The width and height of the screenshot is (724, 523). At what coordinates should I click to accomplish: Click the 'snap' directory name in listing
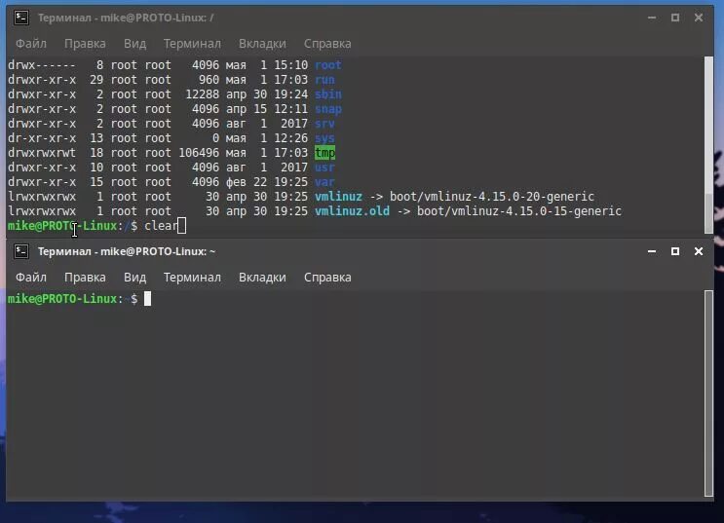click(328, 109)
